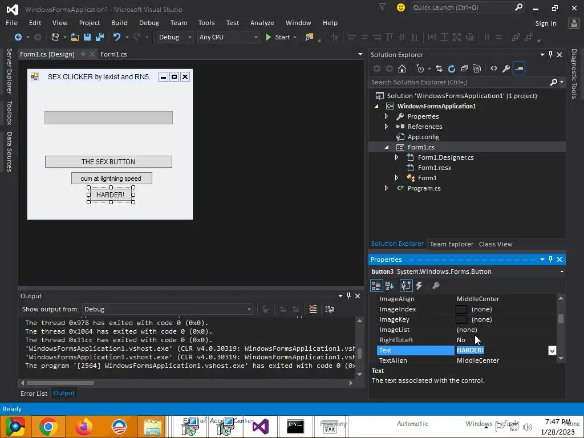The height and width of the screenshot is (438, 584).
Task: Expand the References node
Action: [x=386, y=127]
